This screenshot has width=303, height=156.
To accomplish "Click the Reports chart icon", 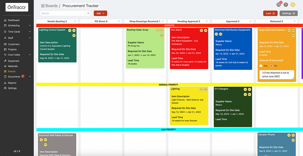I will point(5,83).
